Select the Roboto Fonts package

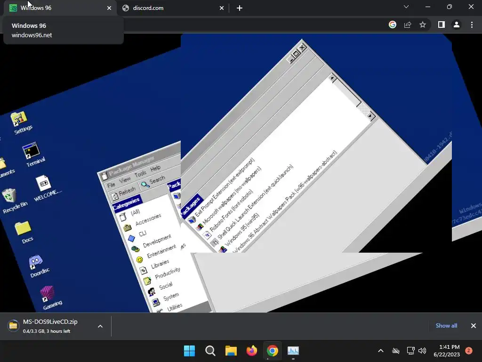pyautogui.click(x=229, y=214)
